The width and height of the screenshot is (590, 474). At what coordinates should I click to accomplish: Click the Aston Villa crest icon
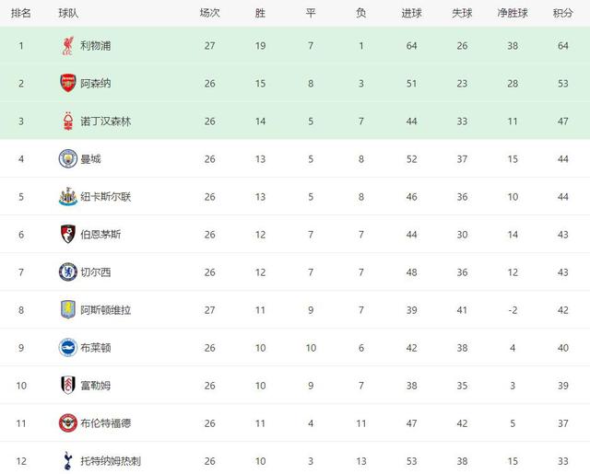pyautogui.click(x=67, y=310)
